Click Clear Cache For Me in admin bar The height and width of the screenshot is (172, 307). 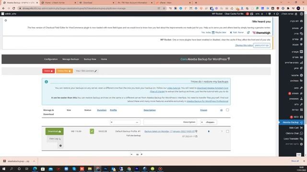click(x=234, y=14)
